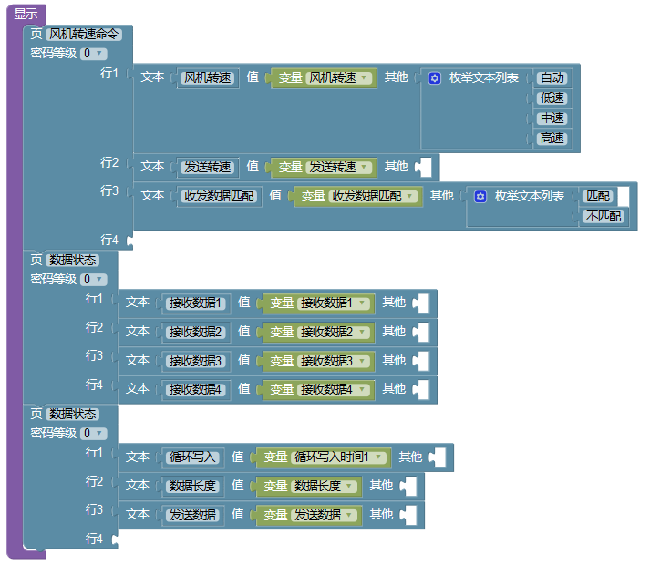This screenshot has height=575, width=650.
Task: Edit the enum list item 不匹配
Action: (604, 217)
